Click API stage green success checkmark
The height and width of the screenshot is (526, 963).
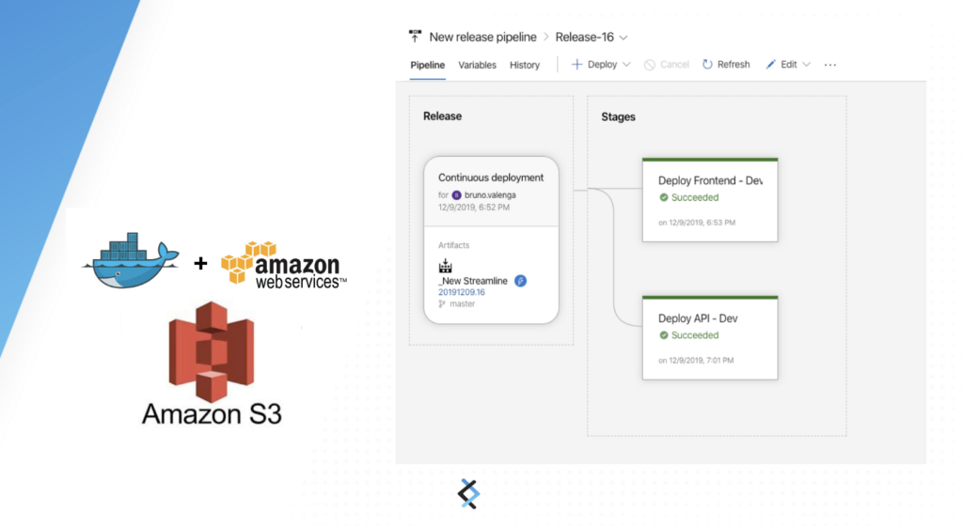[663, 335]
